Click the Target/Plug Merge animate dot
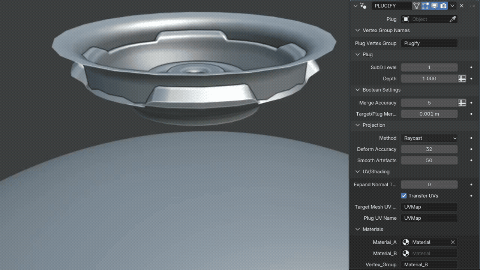Viewport: 480px width, 270px height. 471,114
